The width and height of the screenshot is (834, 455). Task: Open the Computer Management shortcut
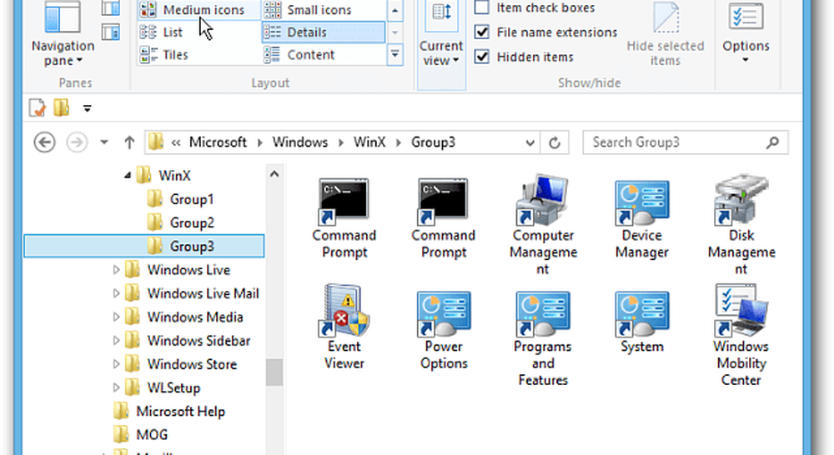543,202
